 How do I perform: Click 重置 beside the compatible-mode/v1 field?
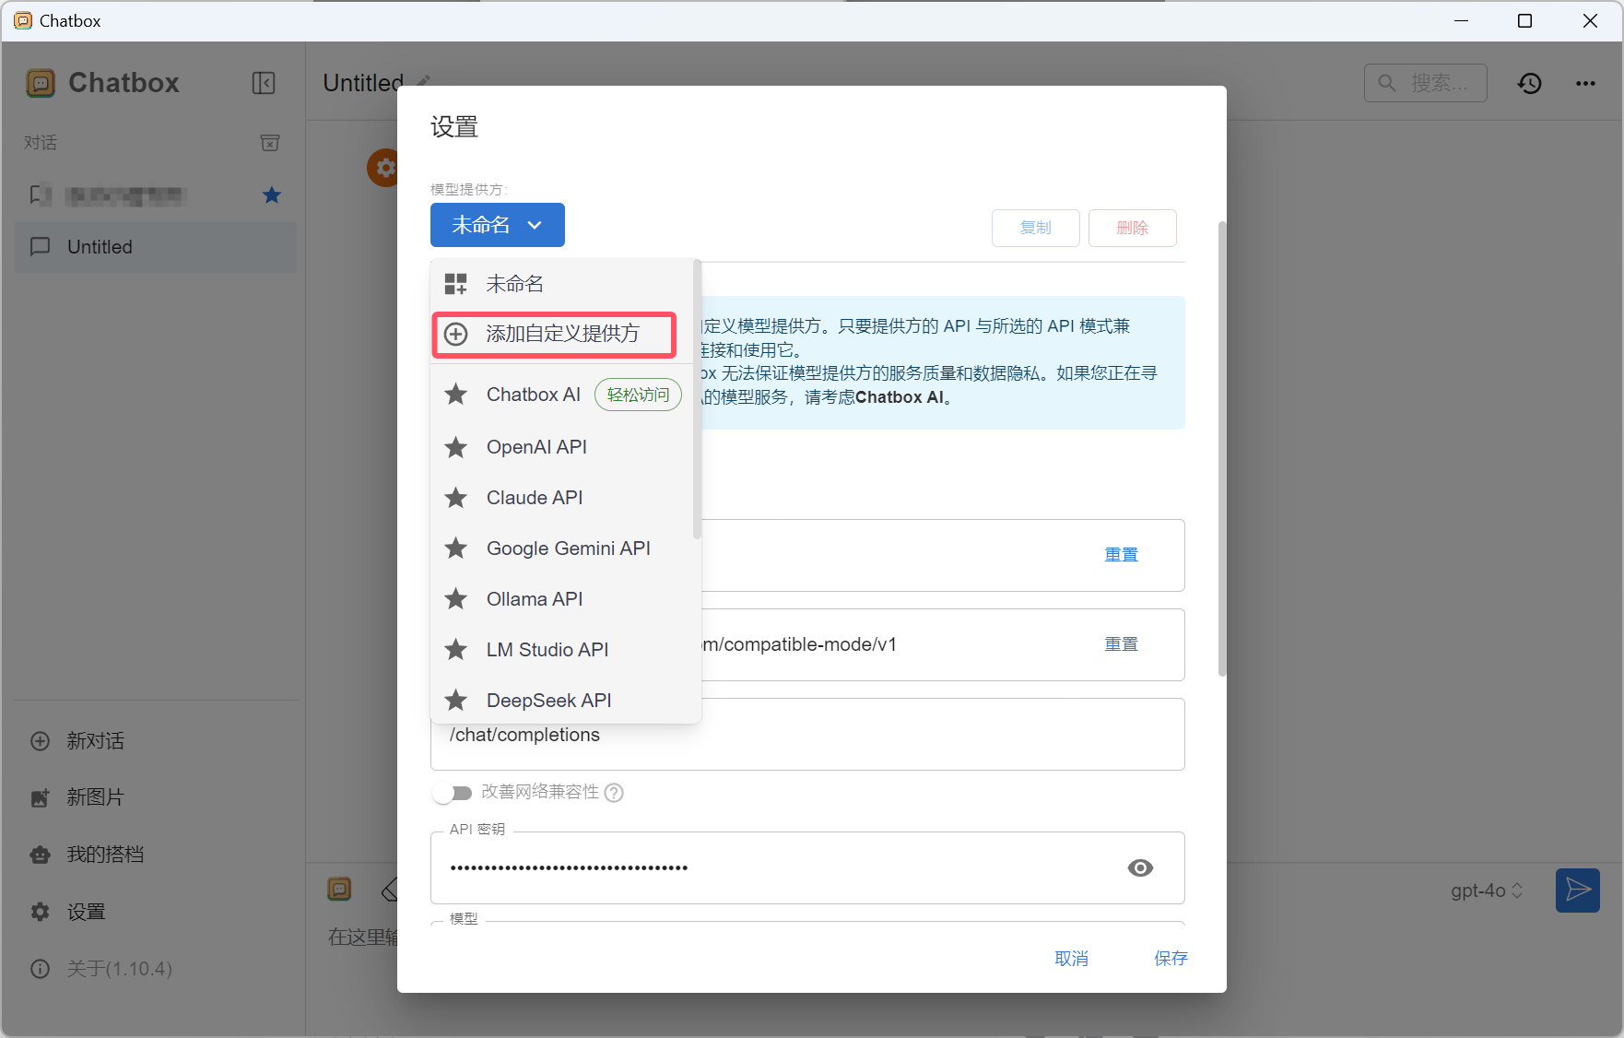[1121, 644]
